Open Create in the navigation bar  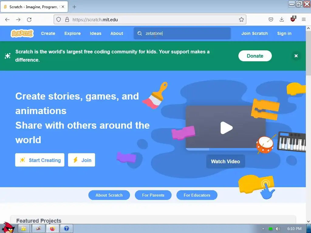point(48,33)
